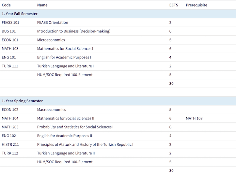Select the fall semester ECTS total 30
The width and height of the screenshot is (237, 176).
click(x=171, y=84)
